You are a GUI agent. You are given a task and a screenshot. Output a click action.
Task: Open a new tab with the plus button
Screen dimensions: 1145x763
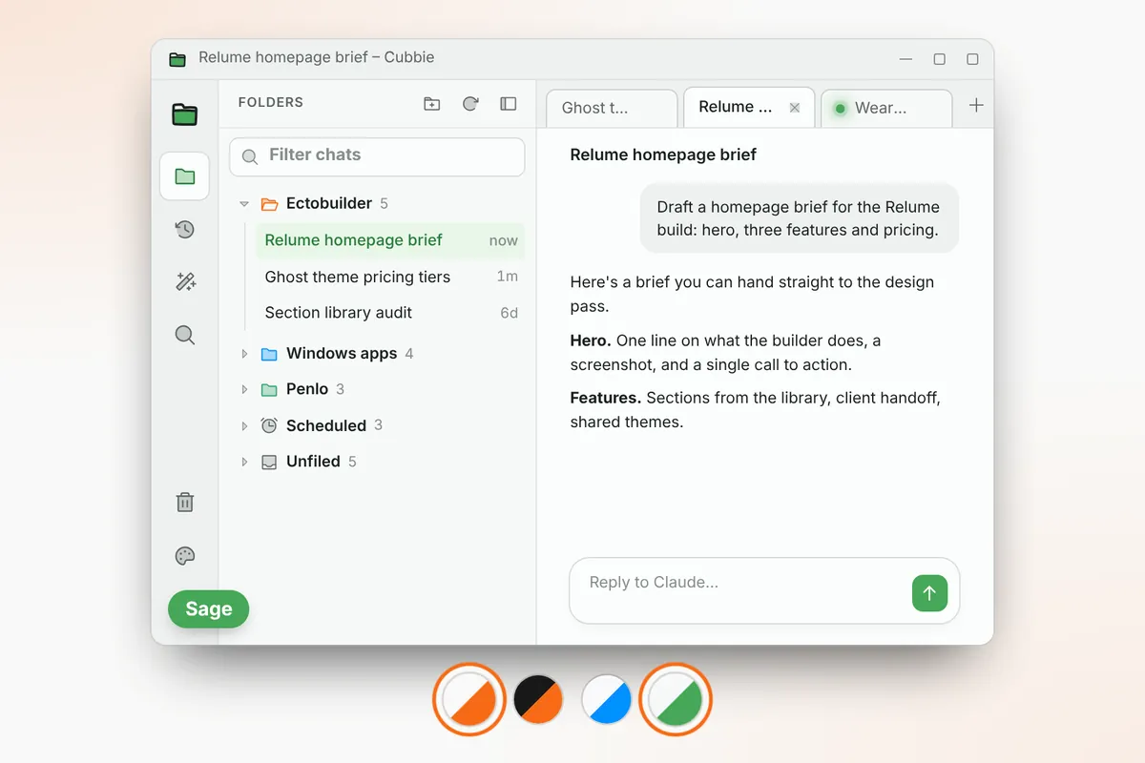[976, 106]
